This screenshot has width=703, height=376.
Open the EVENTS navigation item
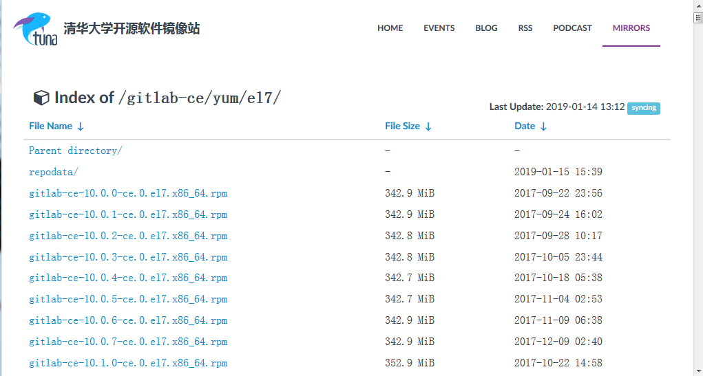439,28
